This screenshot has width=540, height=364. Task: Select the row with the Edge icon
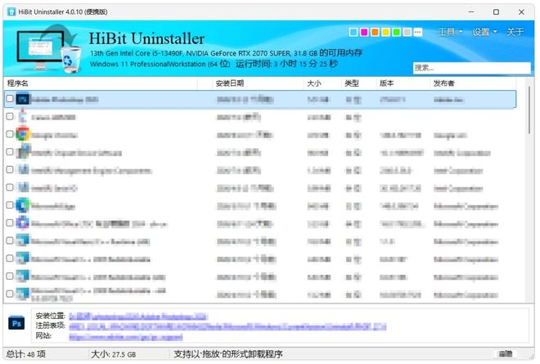pos(261,206)
